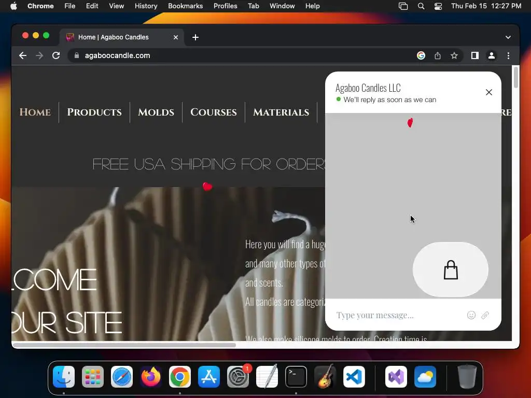
Task: Open System Settings from the Dock
Action: tap(238, 377)
